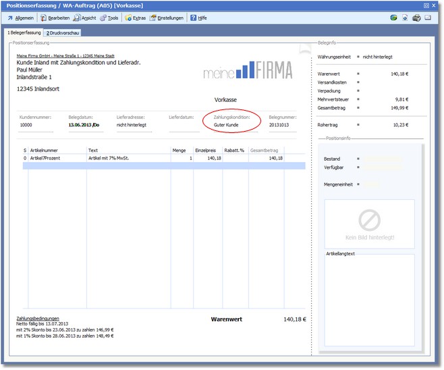Image resolution: width=444 pixels, height=370 pixels.
Task: Click the printer icon in toolbar
Action: click(x=416, y=18)
